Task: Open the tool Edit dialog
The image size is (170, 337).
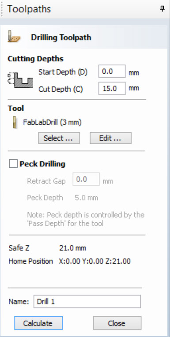Action: pyautogui.click(x=110, y=138)
